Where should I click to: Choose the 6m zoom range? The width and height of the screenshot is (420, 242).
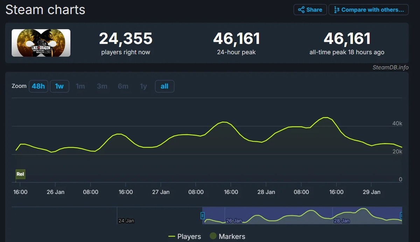(x=123, y=86)
